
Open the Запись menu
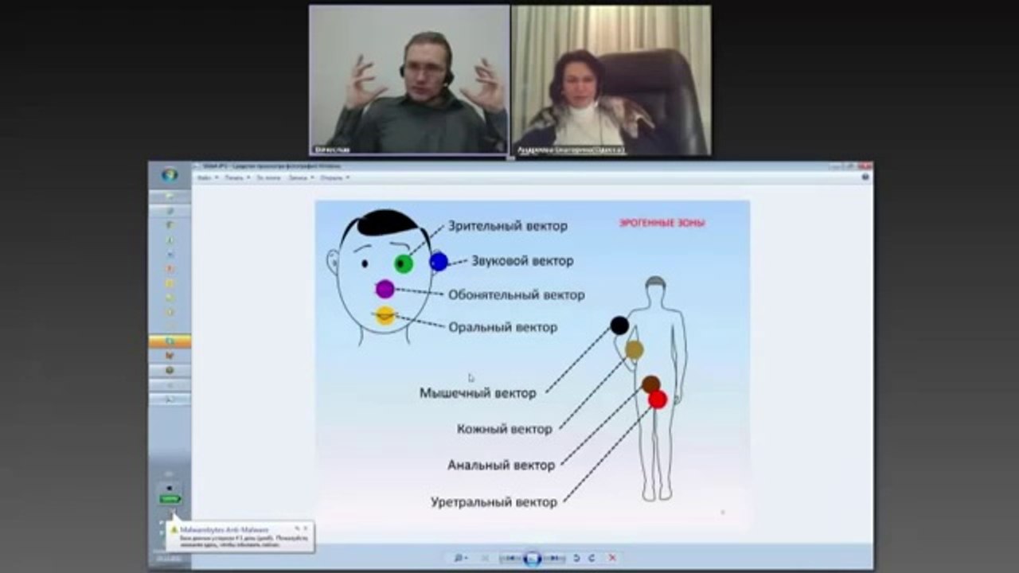click(x=300, y=177)
